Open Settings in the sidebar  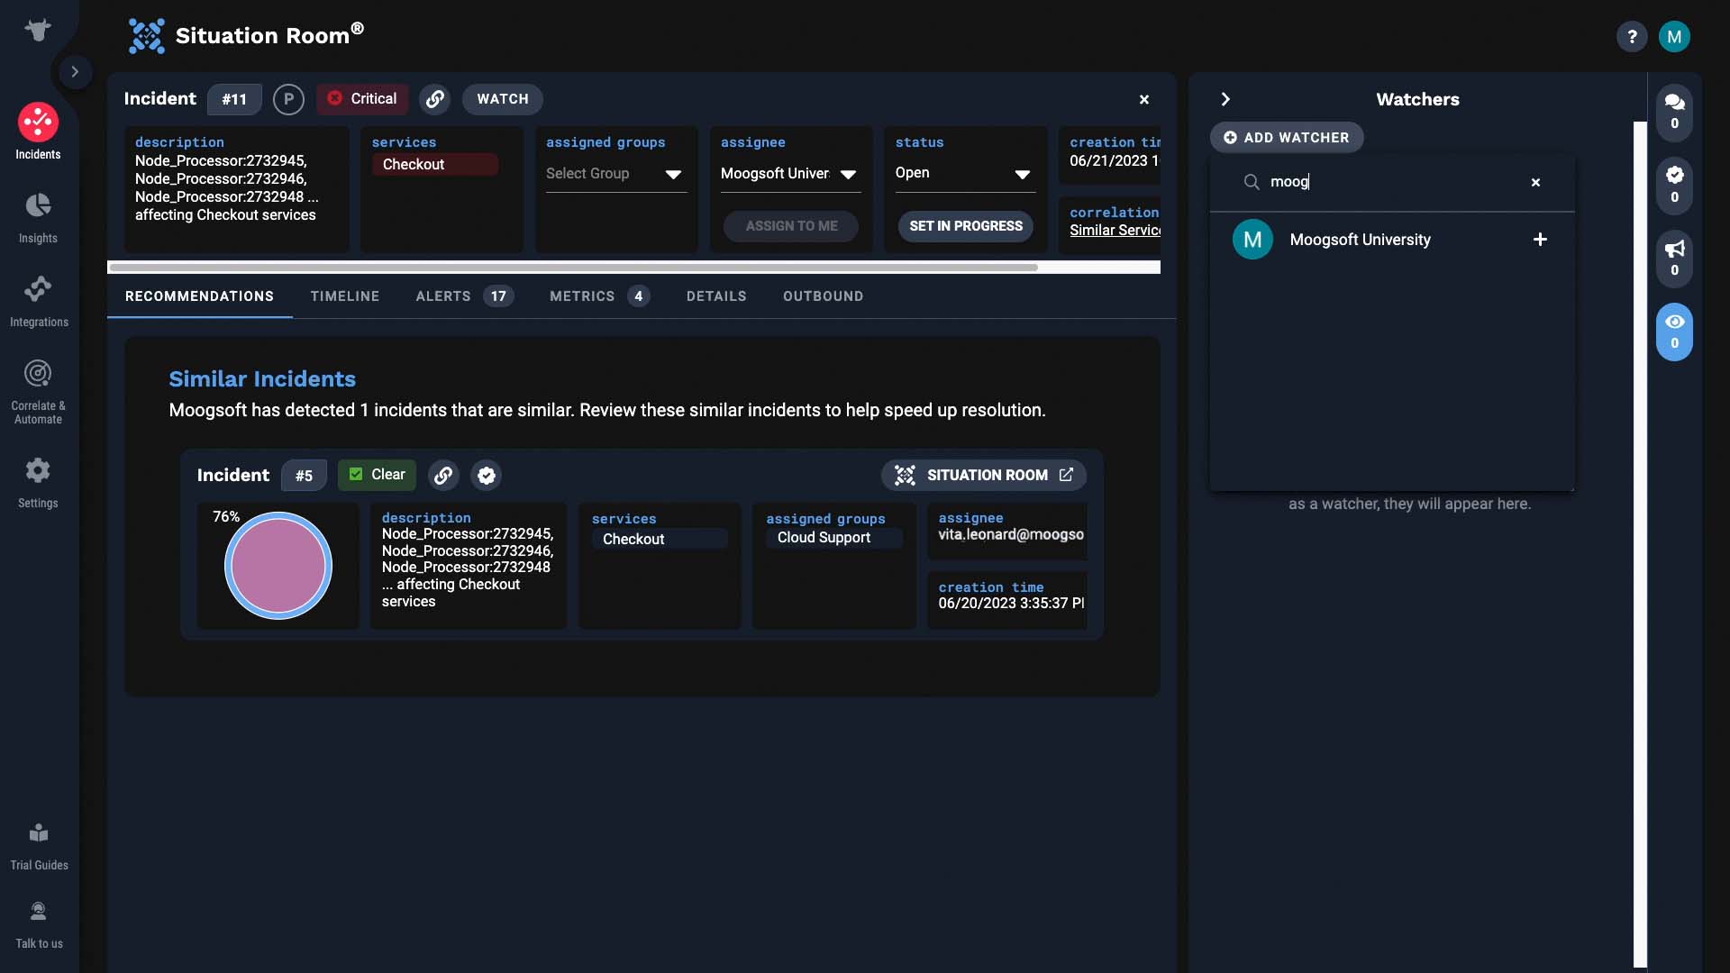[38, 483]
